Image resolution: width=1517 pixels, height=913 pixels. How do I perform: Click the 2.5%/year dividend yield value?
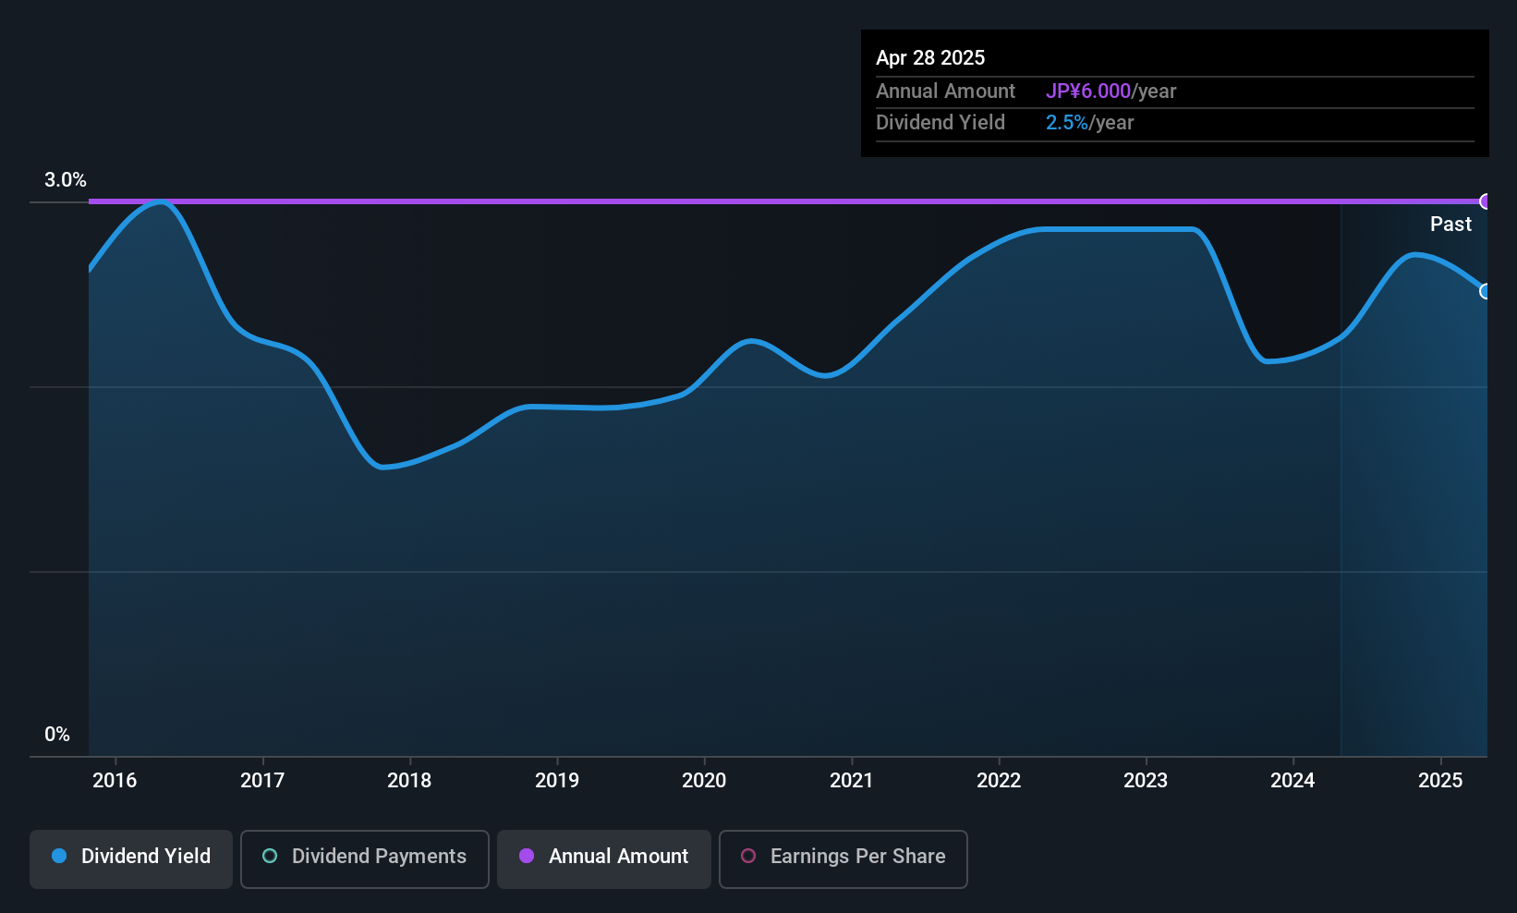pyautogui.click(x=1089, y=123)
